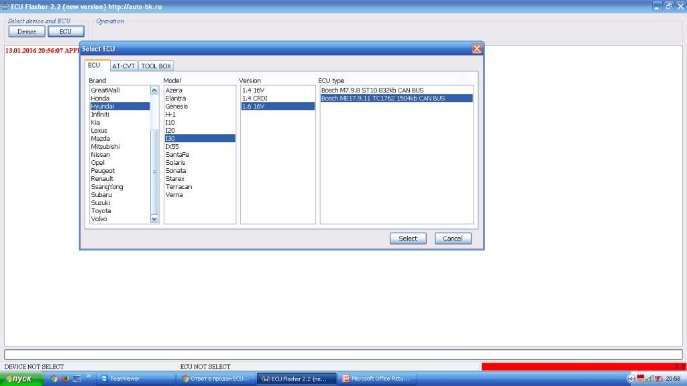The image size is (687, 386).
Task: Select version 1.4 16V
Action: coord(278,90)
